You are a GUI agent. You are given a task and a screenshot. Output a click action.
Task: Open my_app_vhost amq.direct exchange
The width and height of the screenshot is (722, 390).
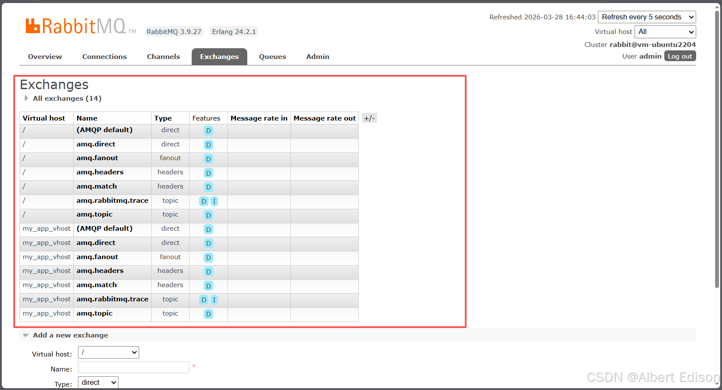click(96, 243)
